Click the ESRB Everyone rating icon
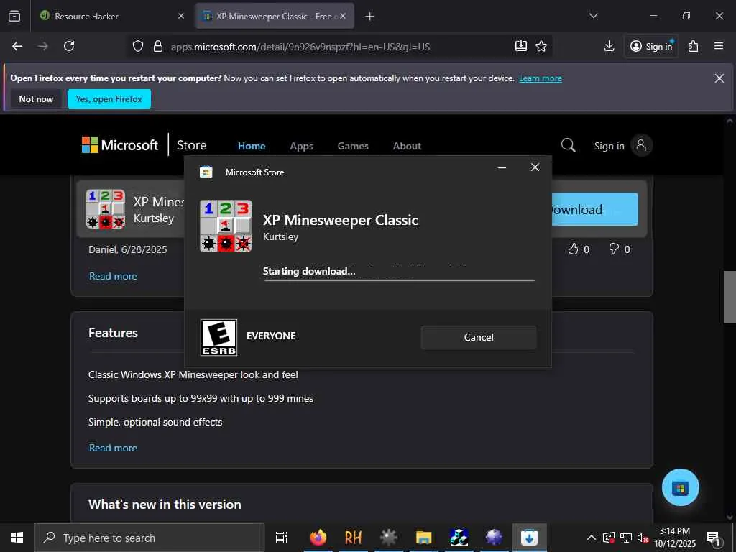This screenshot has width=736, height=552. [x=218, y=338]
